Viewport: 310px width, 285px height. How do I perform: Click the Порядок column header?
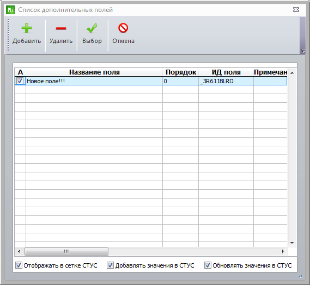click(181, 72)
